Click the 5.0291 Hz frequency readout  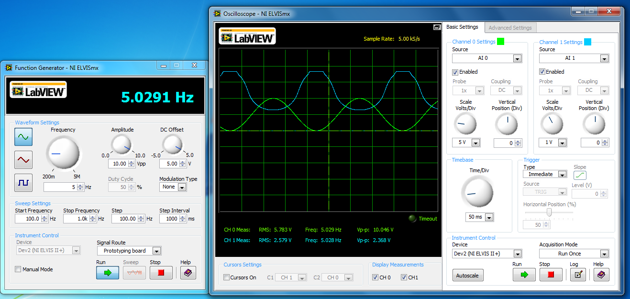pos(157,98)
